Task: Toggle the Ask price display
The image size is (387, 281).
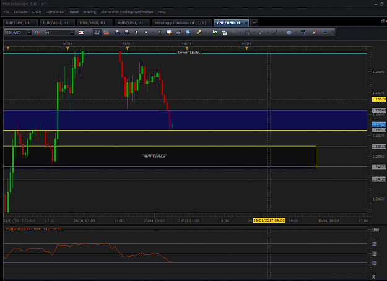Action: 106,32
